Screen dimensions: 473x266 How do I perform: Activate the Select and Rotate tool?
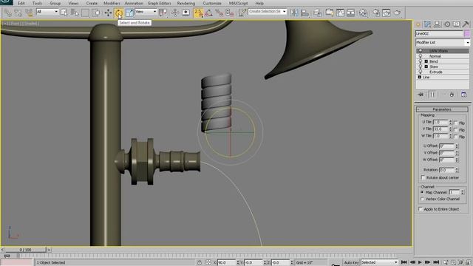[118, 13]
